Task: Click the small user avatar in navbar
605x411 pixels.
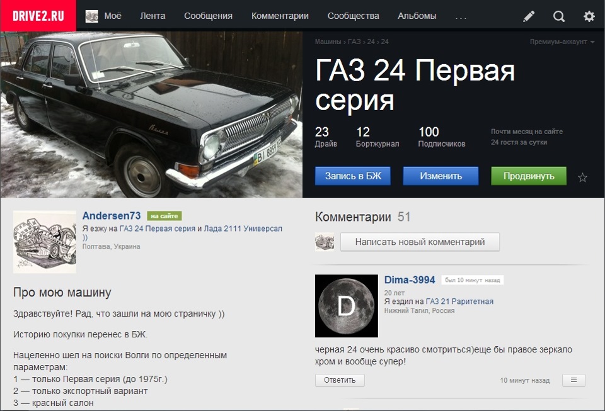Action: pos(91,16)
